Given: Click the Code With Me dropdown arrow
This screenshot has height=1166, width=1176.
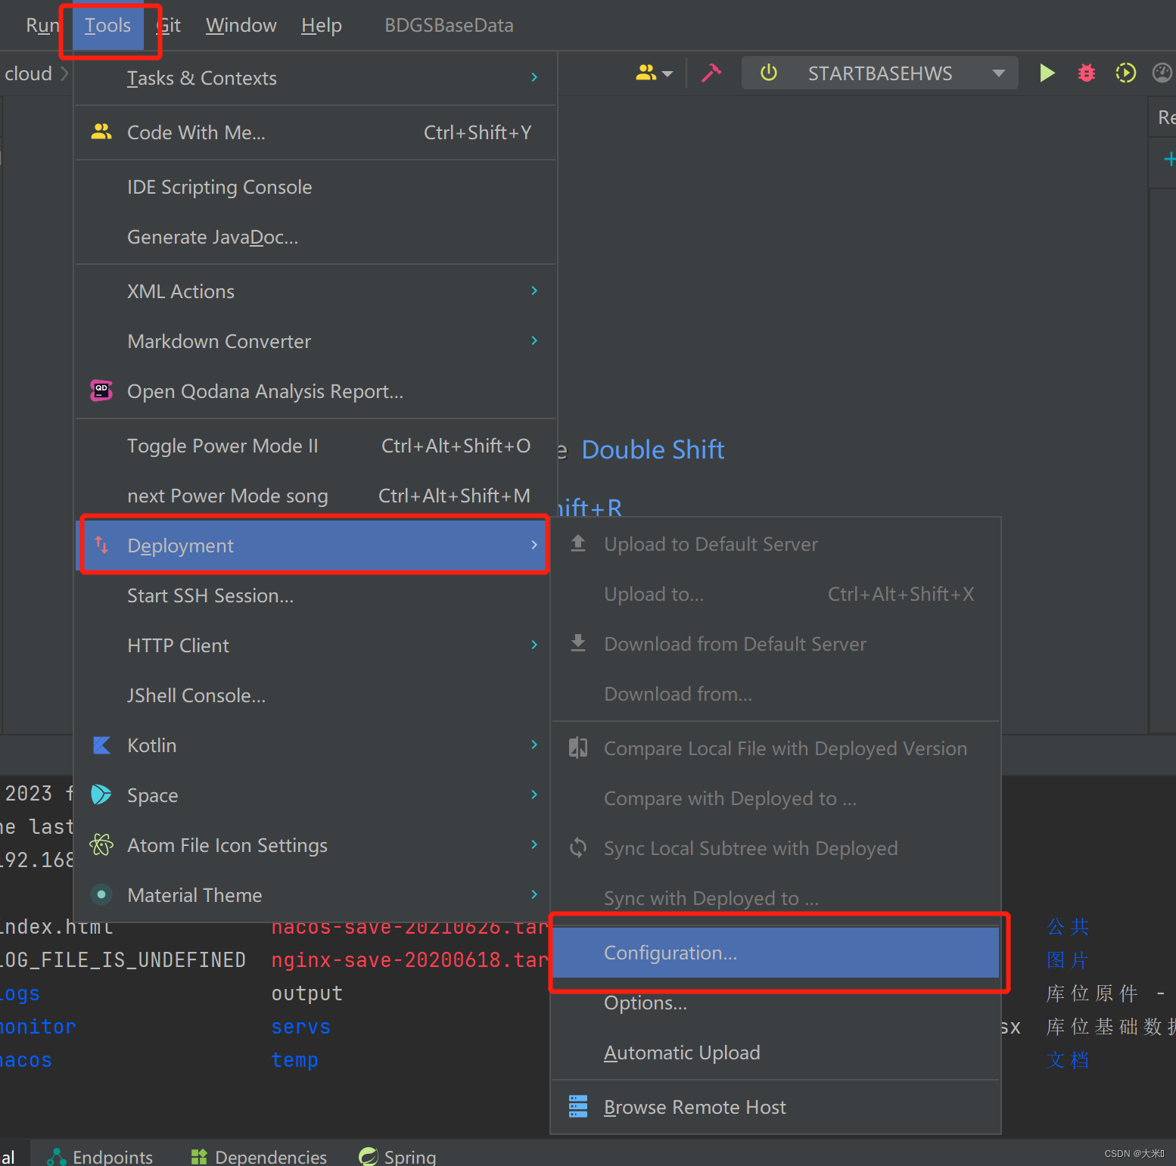Looking at the screenshot, I should click(x=667, y=73).
